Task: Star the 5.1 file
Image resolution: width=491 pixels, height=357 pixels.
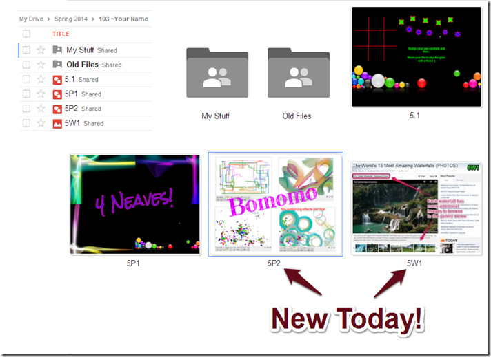Action: (41, 79)
